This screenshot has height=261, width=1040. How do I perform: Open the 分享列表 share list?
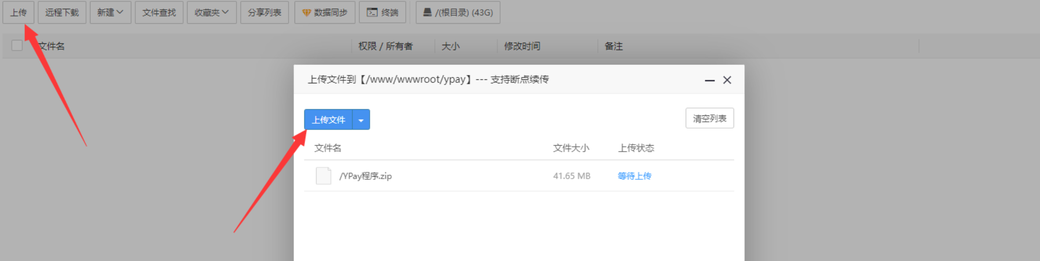pyautogui.click(x=264, y=12)
